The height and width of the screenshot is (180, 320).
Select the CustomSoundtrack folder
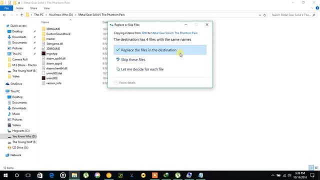[x=58, y=34]
